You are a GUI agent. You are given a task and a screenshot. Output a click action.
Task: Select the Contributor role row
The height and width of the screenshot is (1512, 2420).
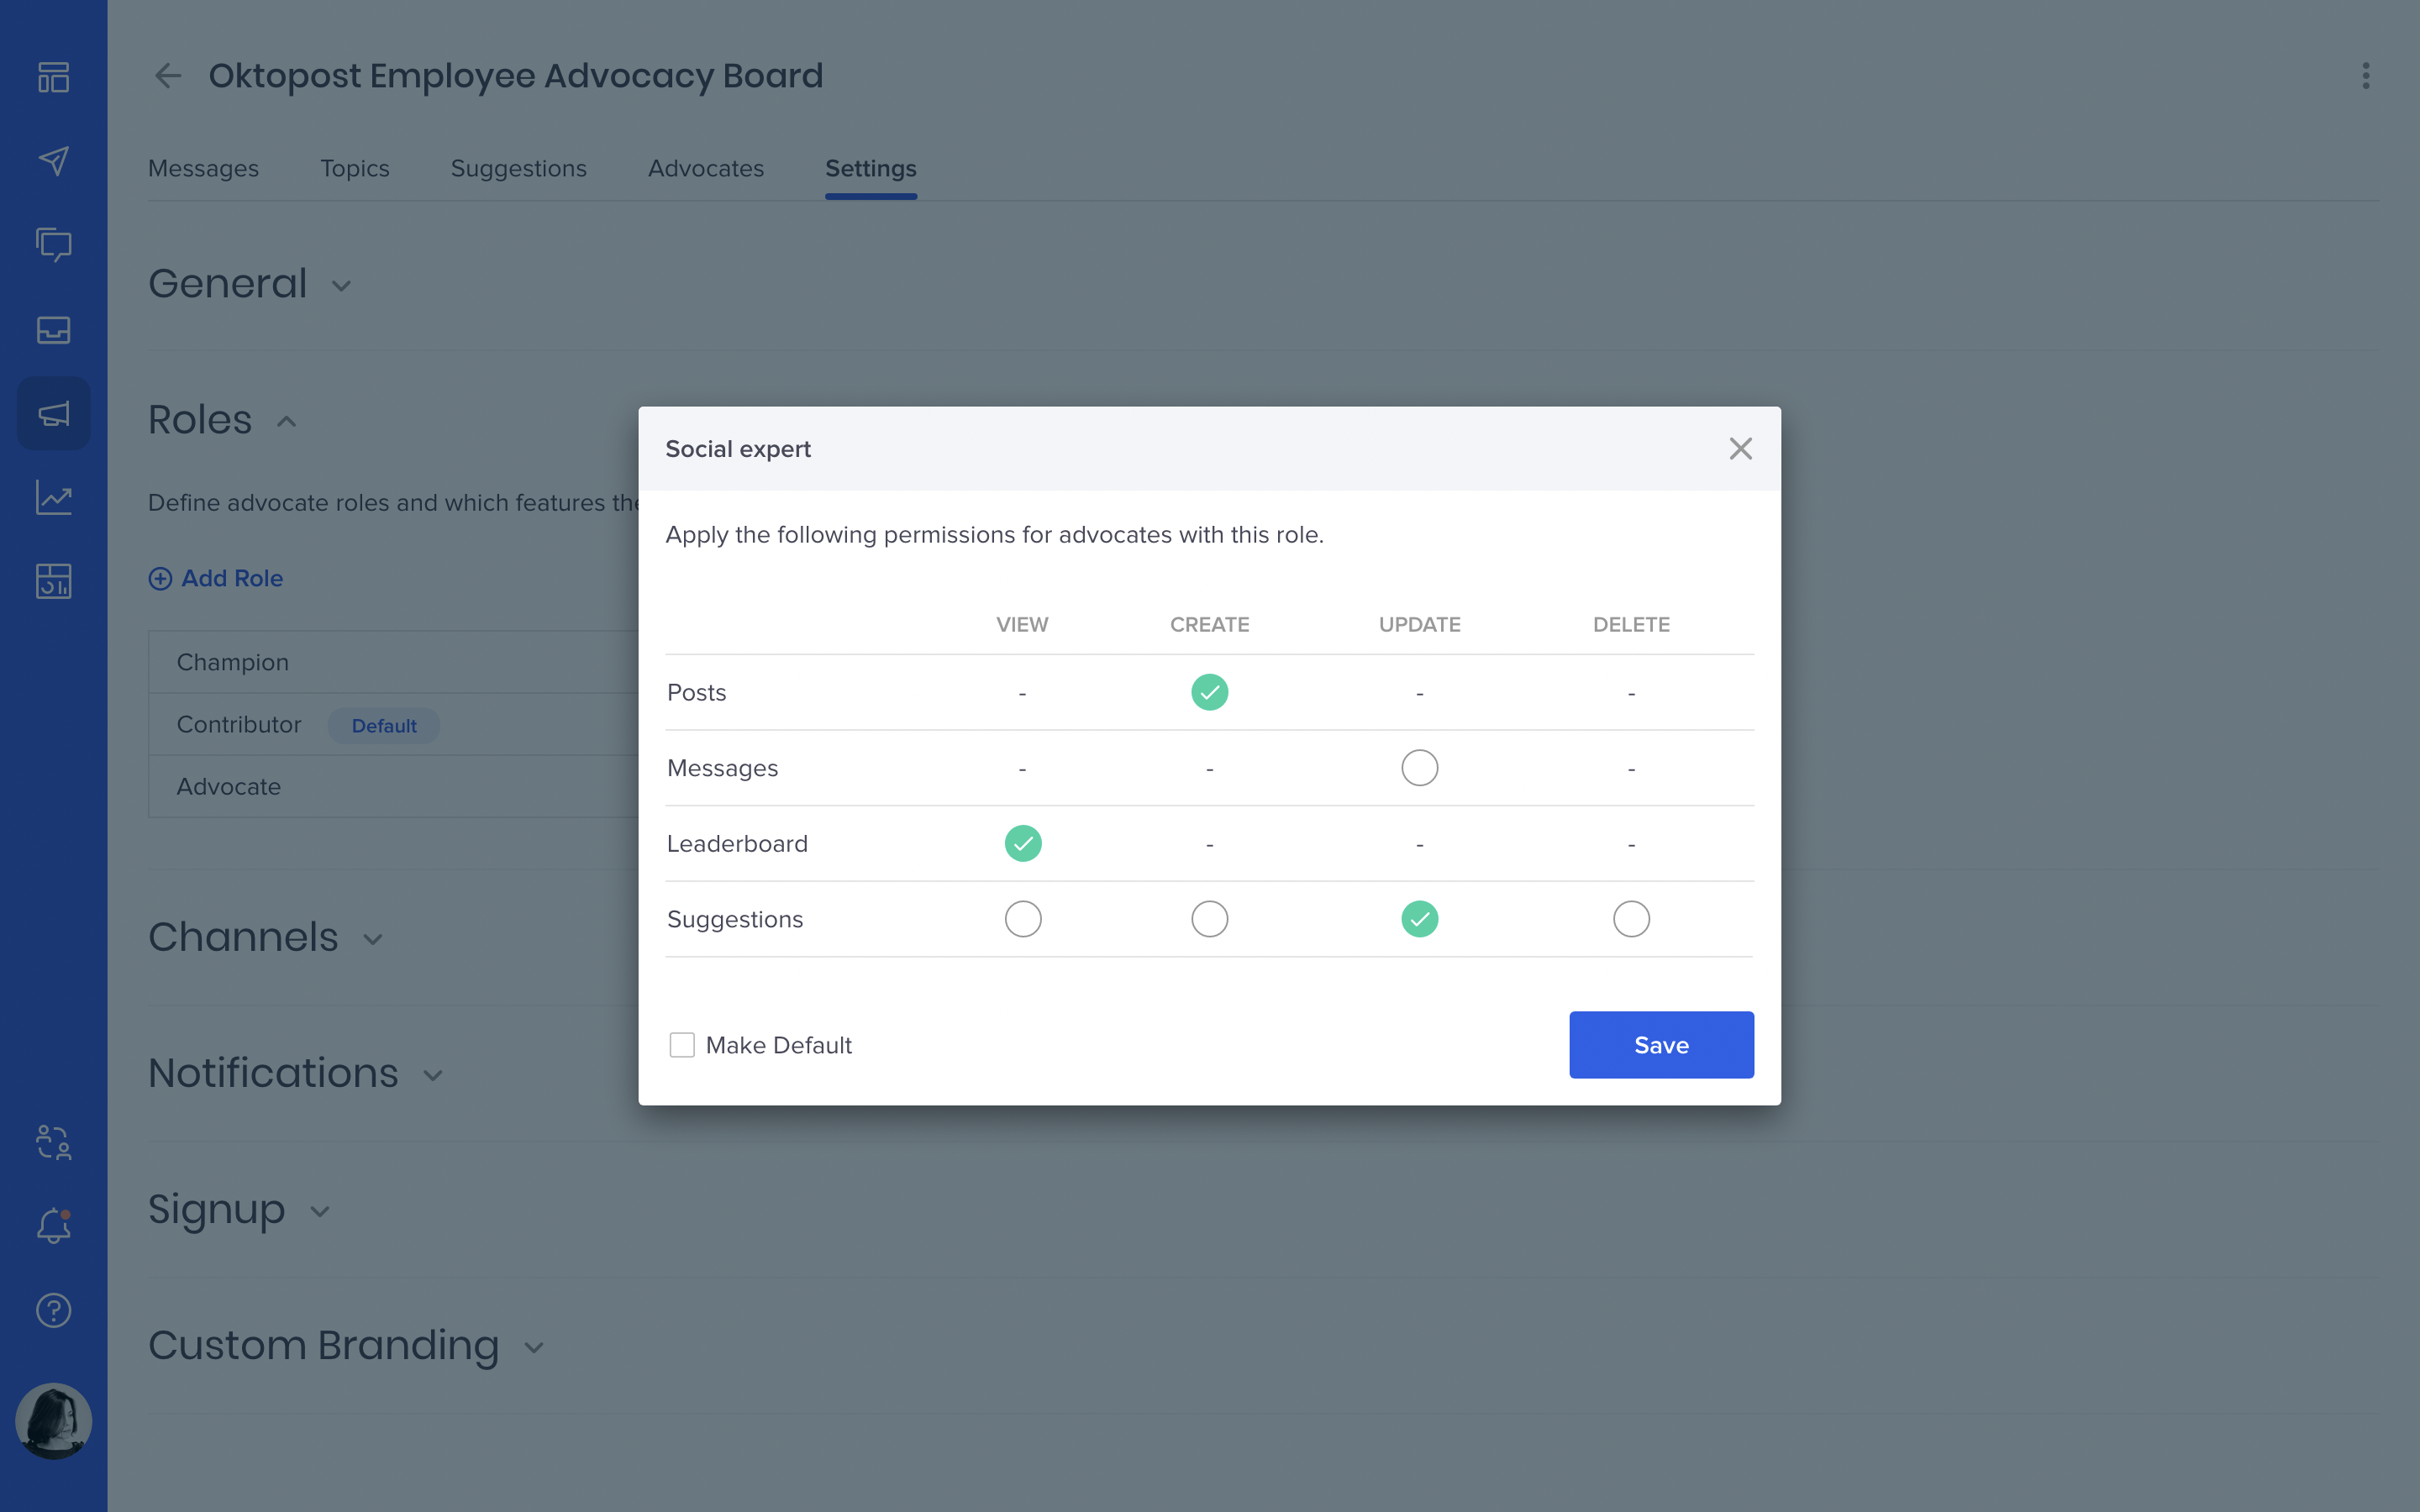pos(394,724)
